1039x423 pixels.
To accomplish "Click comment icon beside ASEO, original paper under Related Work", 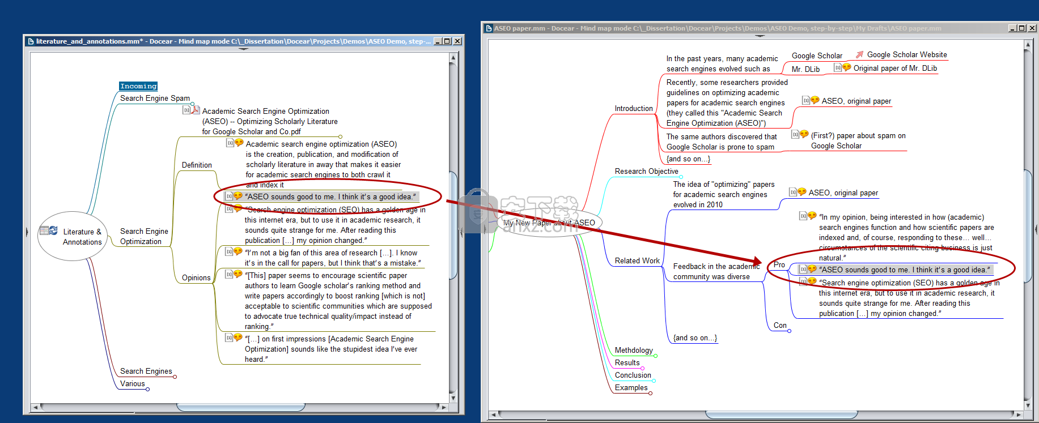I will (x=801, y=192).
